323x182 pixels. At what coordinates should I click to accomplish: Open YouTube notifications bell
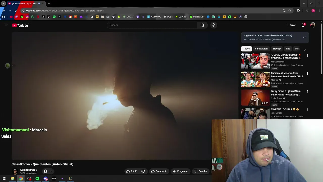click(303, 25)
